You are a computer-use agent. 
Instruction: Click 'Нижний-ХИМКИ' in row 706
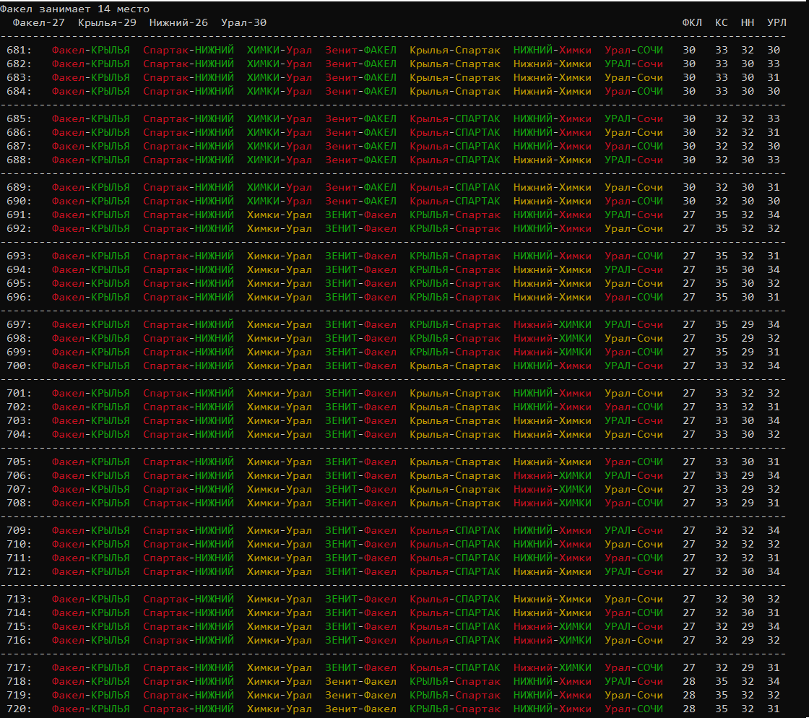[552, 475]
